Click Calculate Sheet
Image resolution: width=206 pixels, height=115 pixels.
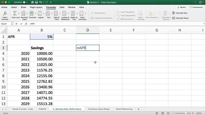[180, 18]
